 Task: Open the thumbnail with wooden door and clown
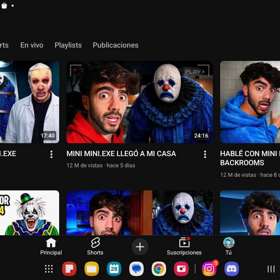point(140,213)
